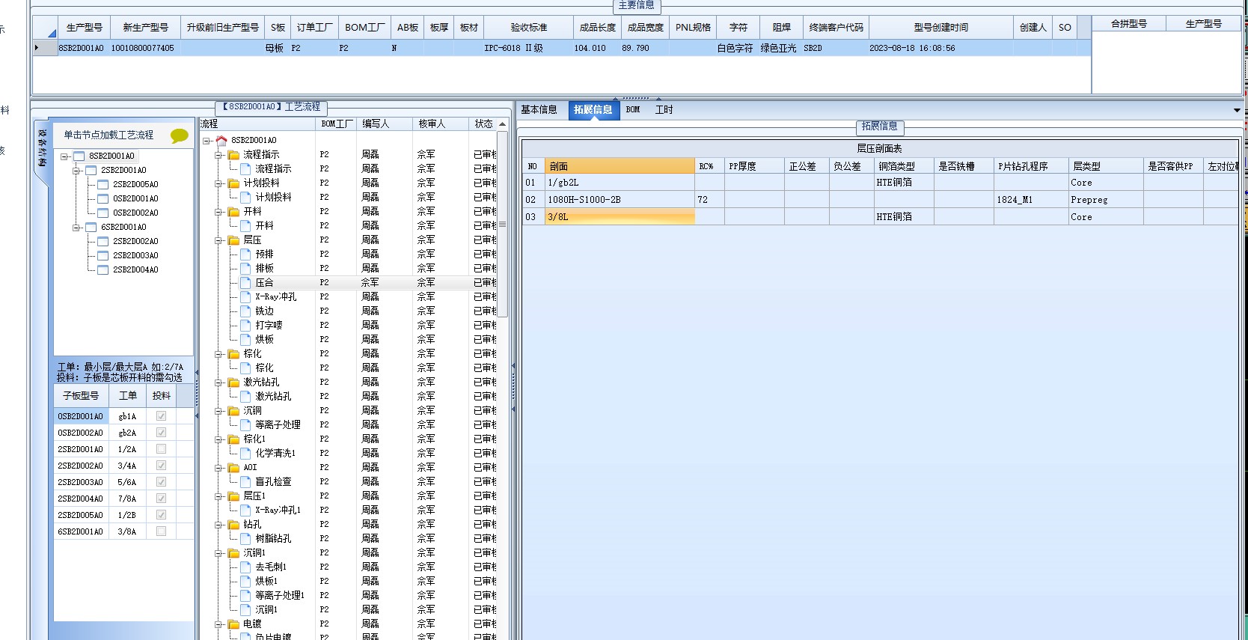Tick the checkbox for tree node 2SB2D005A0
The image size is (1248, 640).
[x=103, y=184]
